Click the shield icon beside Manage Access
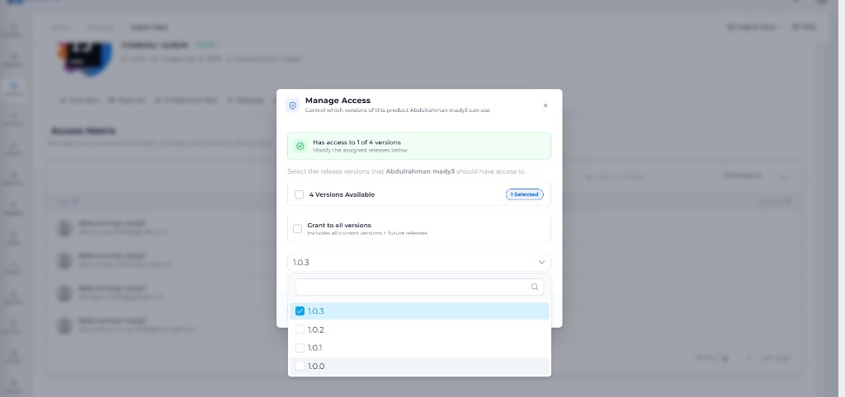This screenshot has height=397, width=845. point(293,105)
